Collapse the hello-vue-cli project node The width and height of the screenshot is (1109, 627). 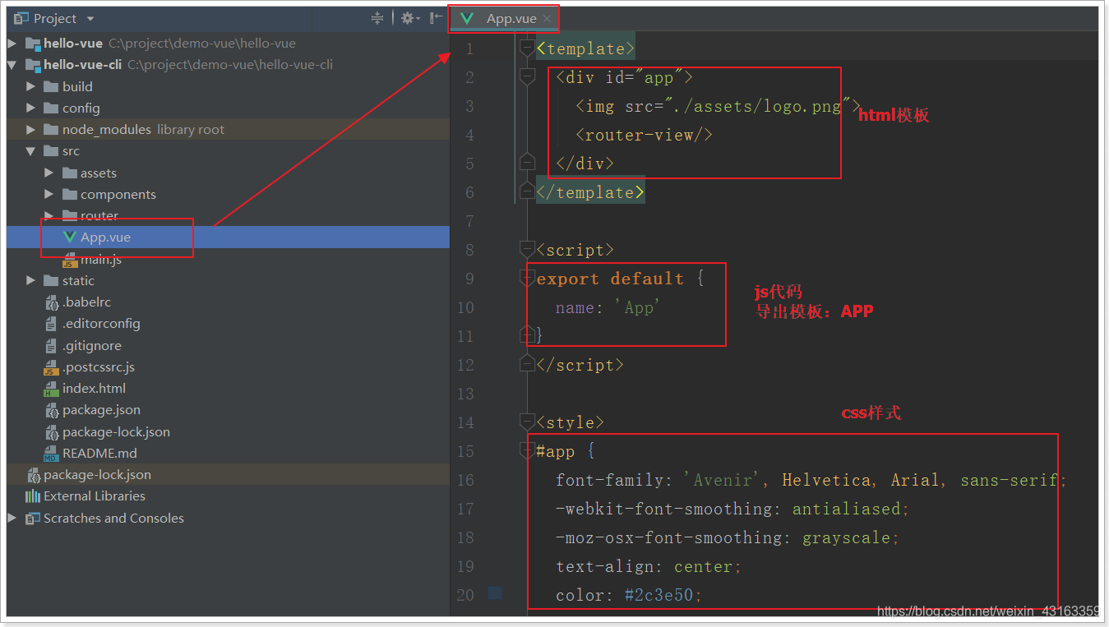[x=12, y=64]
